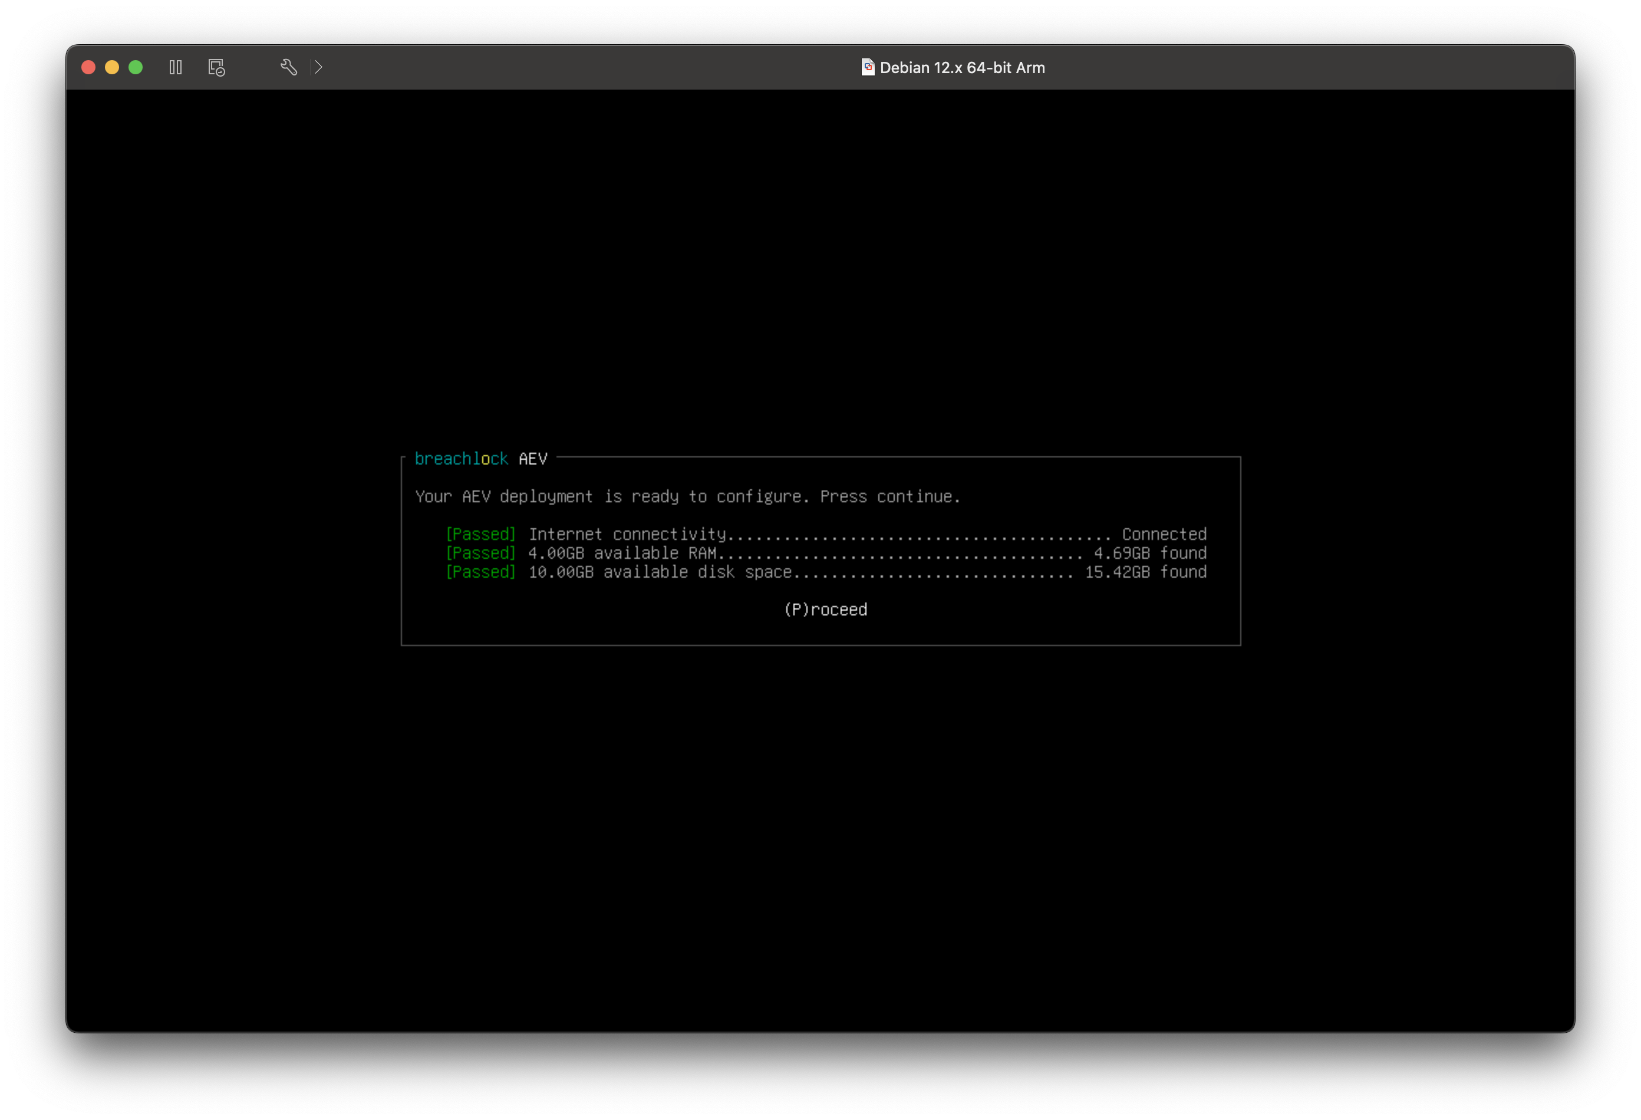Image resolution: width=1641 pixels, height=1120 pixels.
Task: Click the document icon beside window title
Action: [x=868, y=67]
